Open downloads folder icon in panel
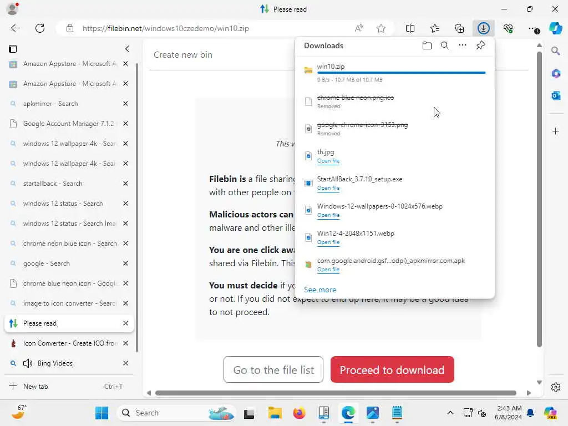The image size is (568, 426). click(x=427, y=45)
